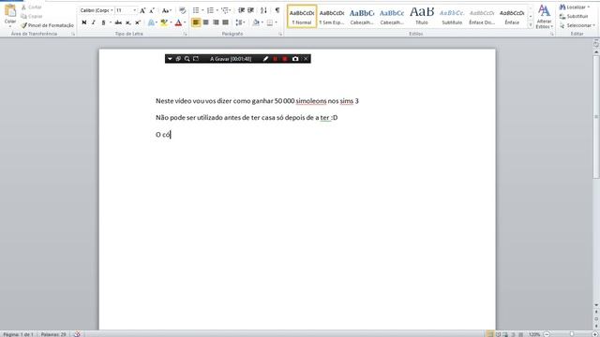Expand the styles gallery more arrow
Viewport: 600px width, 337px height.
(x=531, y=25)
